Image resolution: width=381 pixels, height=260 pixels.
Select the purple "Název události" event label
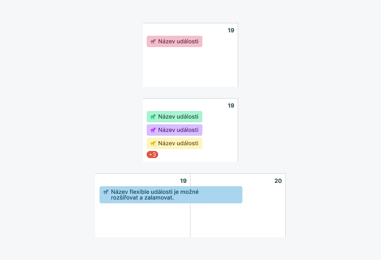(178, 130)
